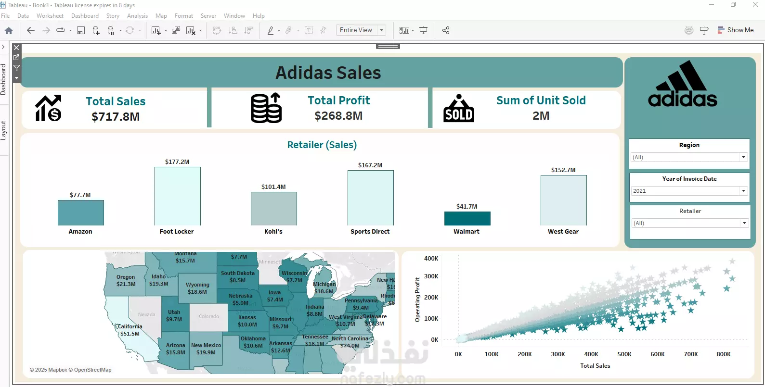Start presentation mode icon
The width and height of the screenshot is (765, 387).
424,30
